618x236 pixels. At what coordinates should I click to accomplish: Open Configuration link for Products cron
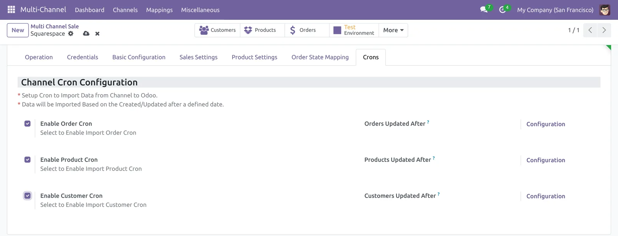[x=545, y=160]
